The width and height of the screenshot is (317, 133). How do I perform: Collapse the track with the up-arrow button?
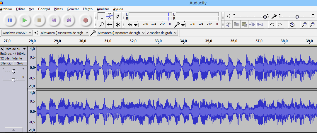tap(14, 130)
